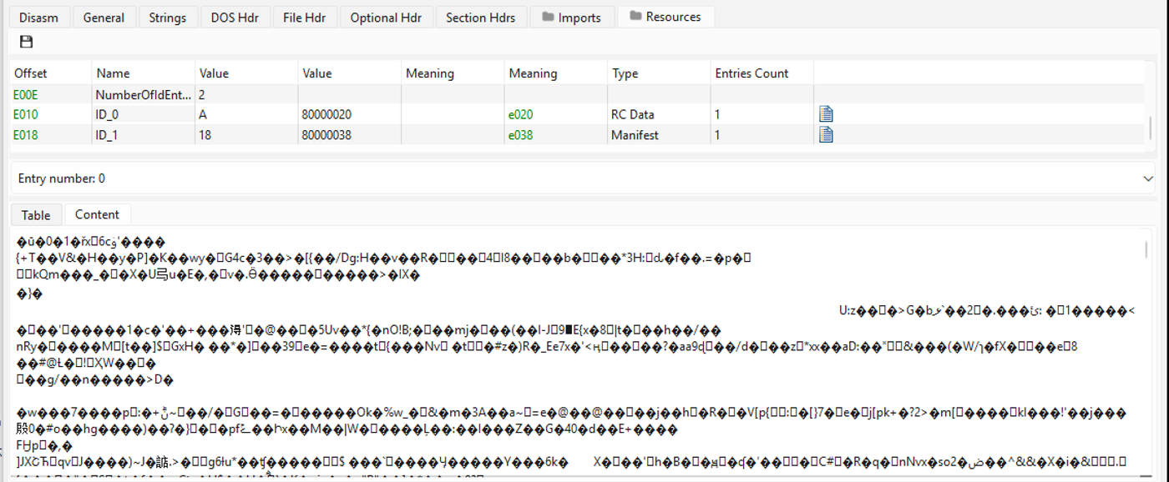
Task: Select offset E00E cell
Action: (50, 94)
